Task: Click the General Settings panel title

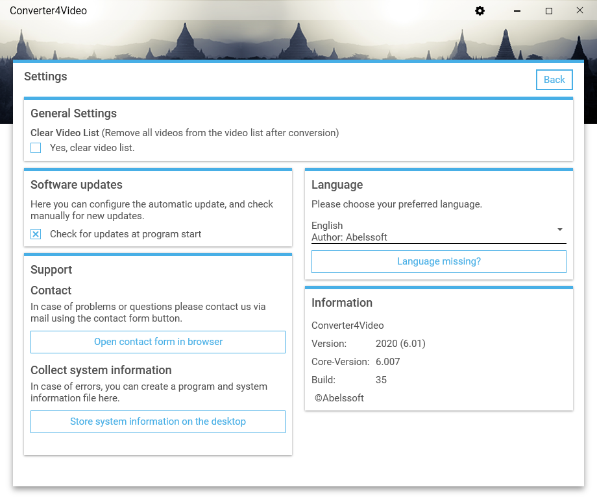Action: [x=73, y=113]
